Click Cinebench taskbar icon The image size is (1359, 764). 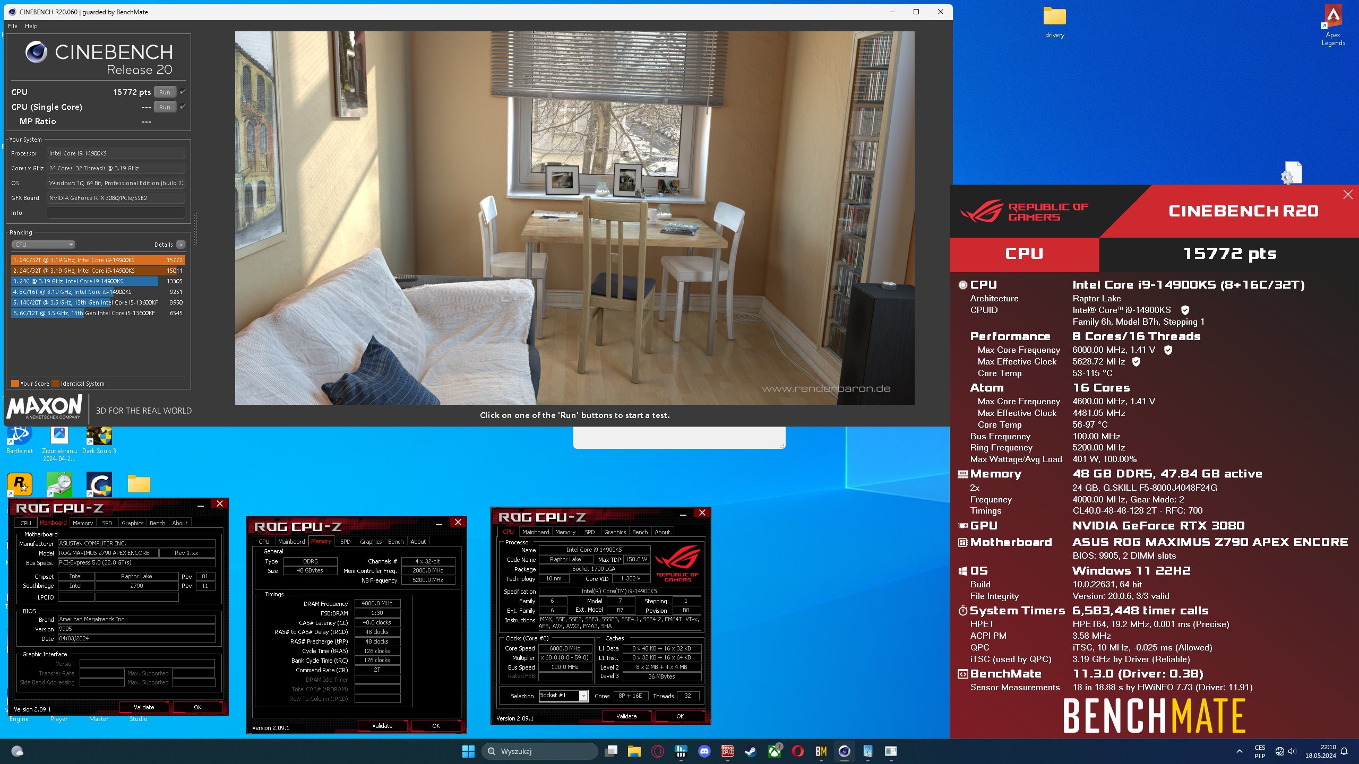[x=844, y=751]
